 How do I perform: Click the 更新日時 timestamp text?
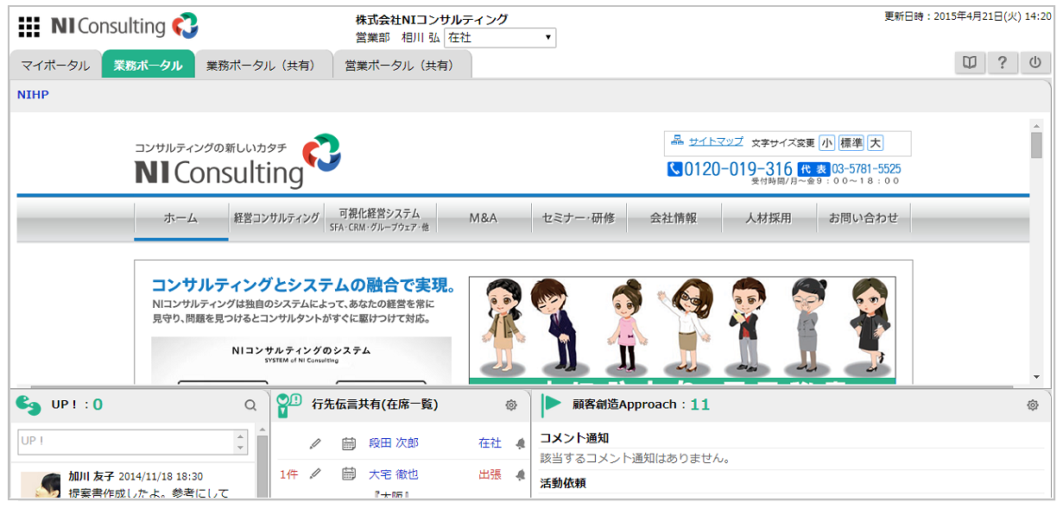pyautogui.click(x=968, y=16)
